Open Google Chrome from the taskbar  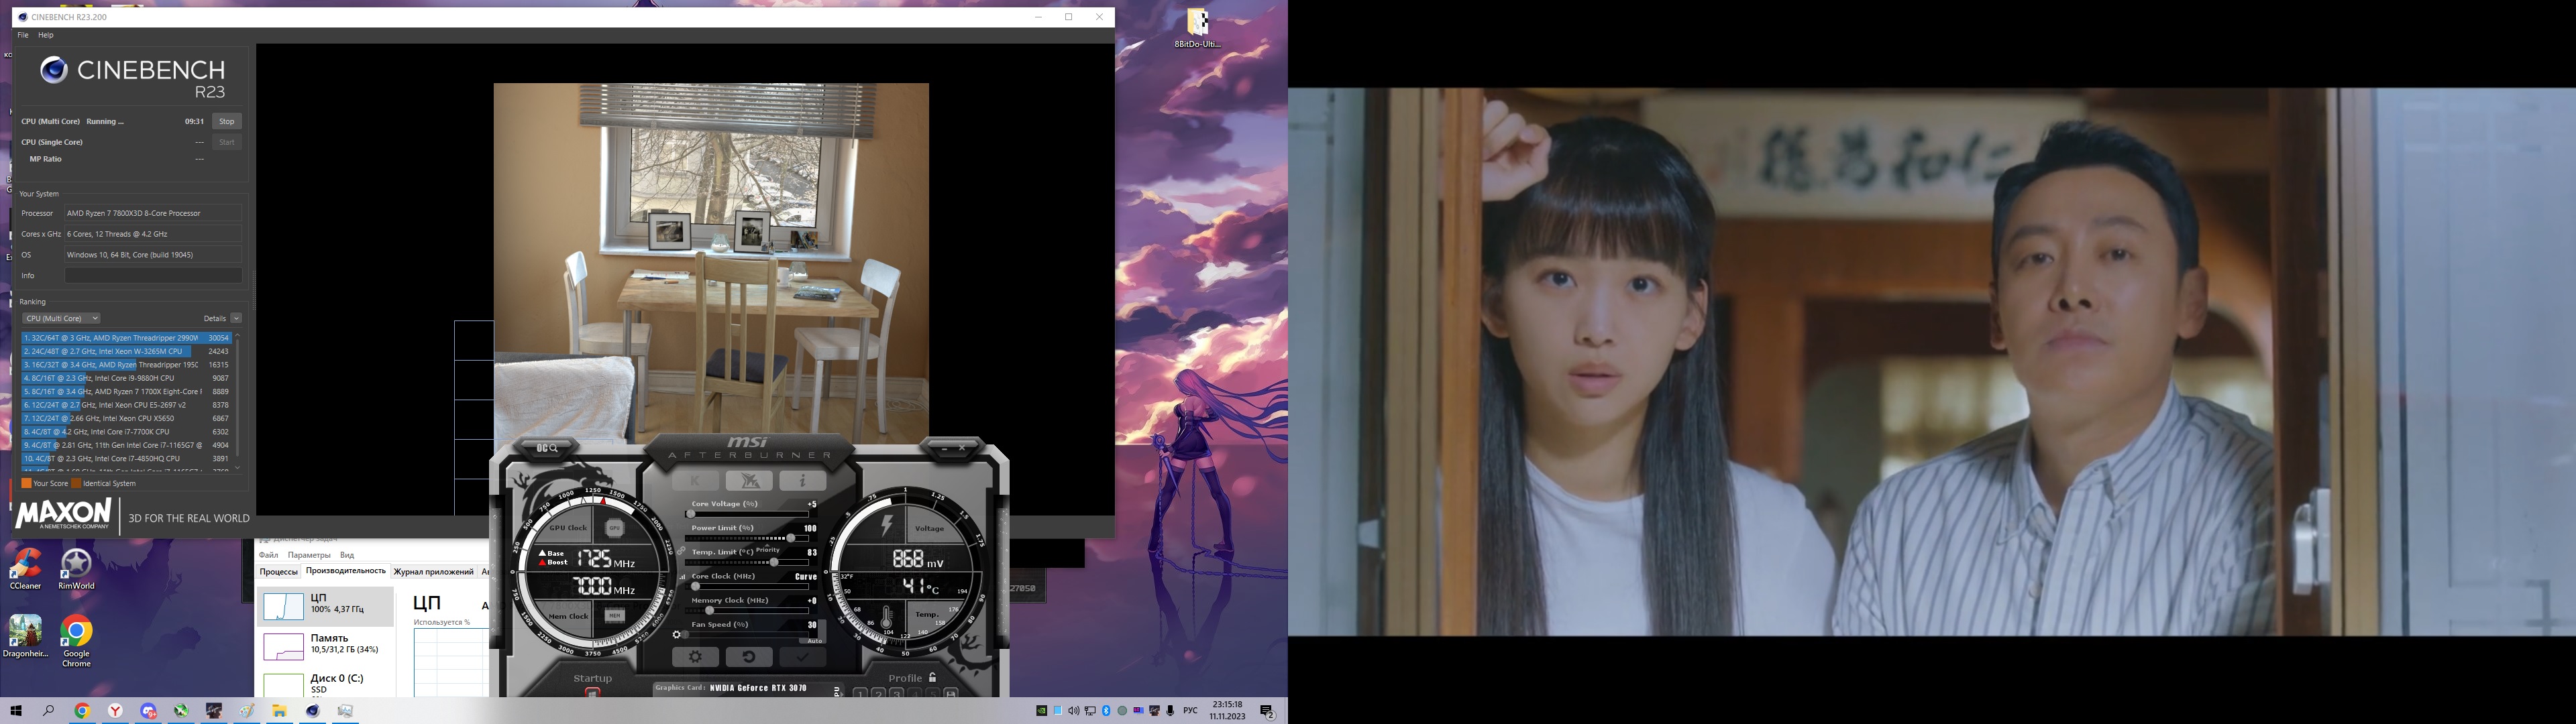(x=82, y=711)
